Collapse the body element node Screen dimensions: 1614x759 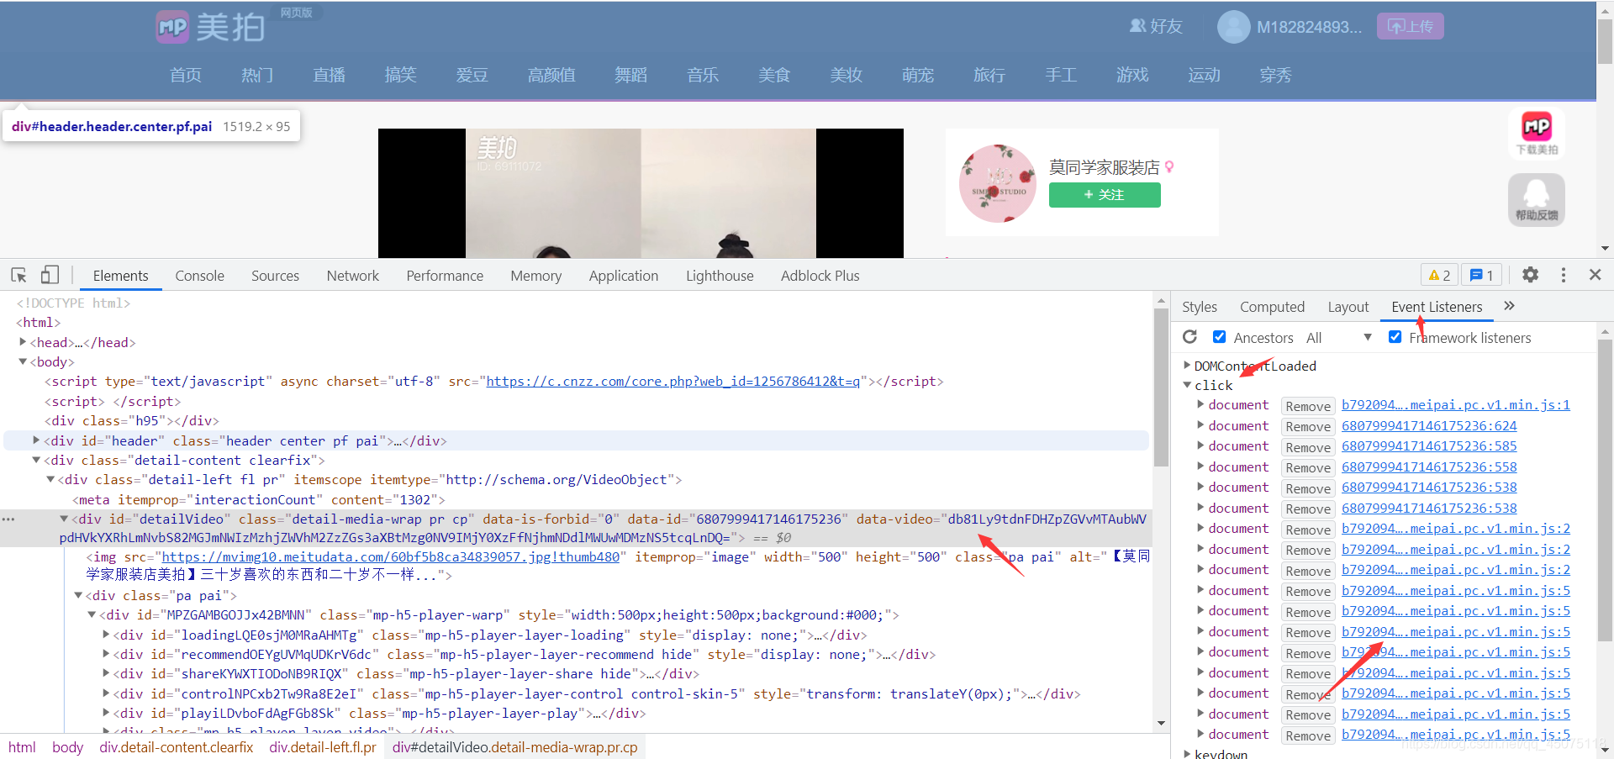(x=23, y=361)
